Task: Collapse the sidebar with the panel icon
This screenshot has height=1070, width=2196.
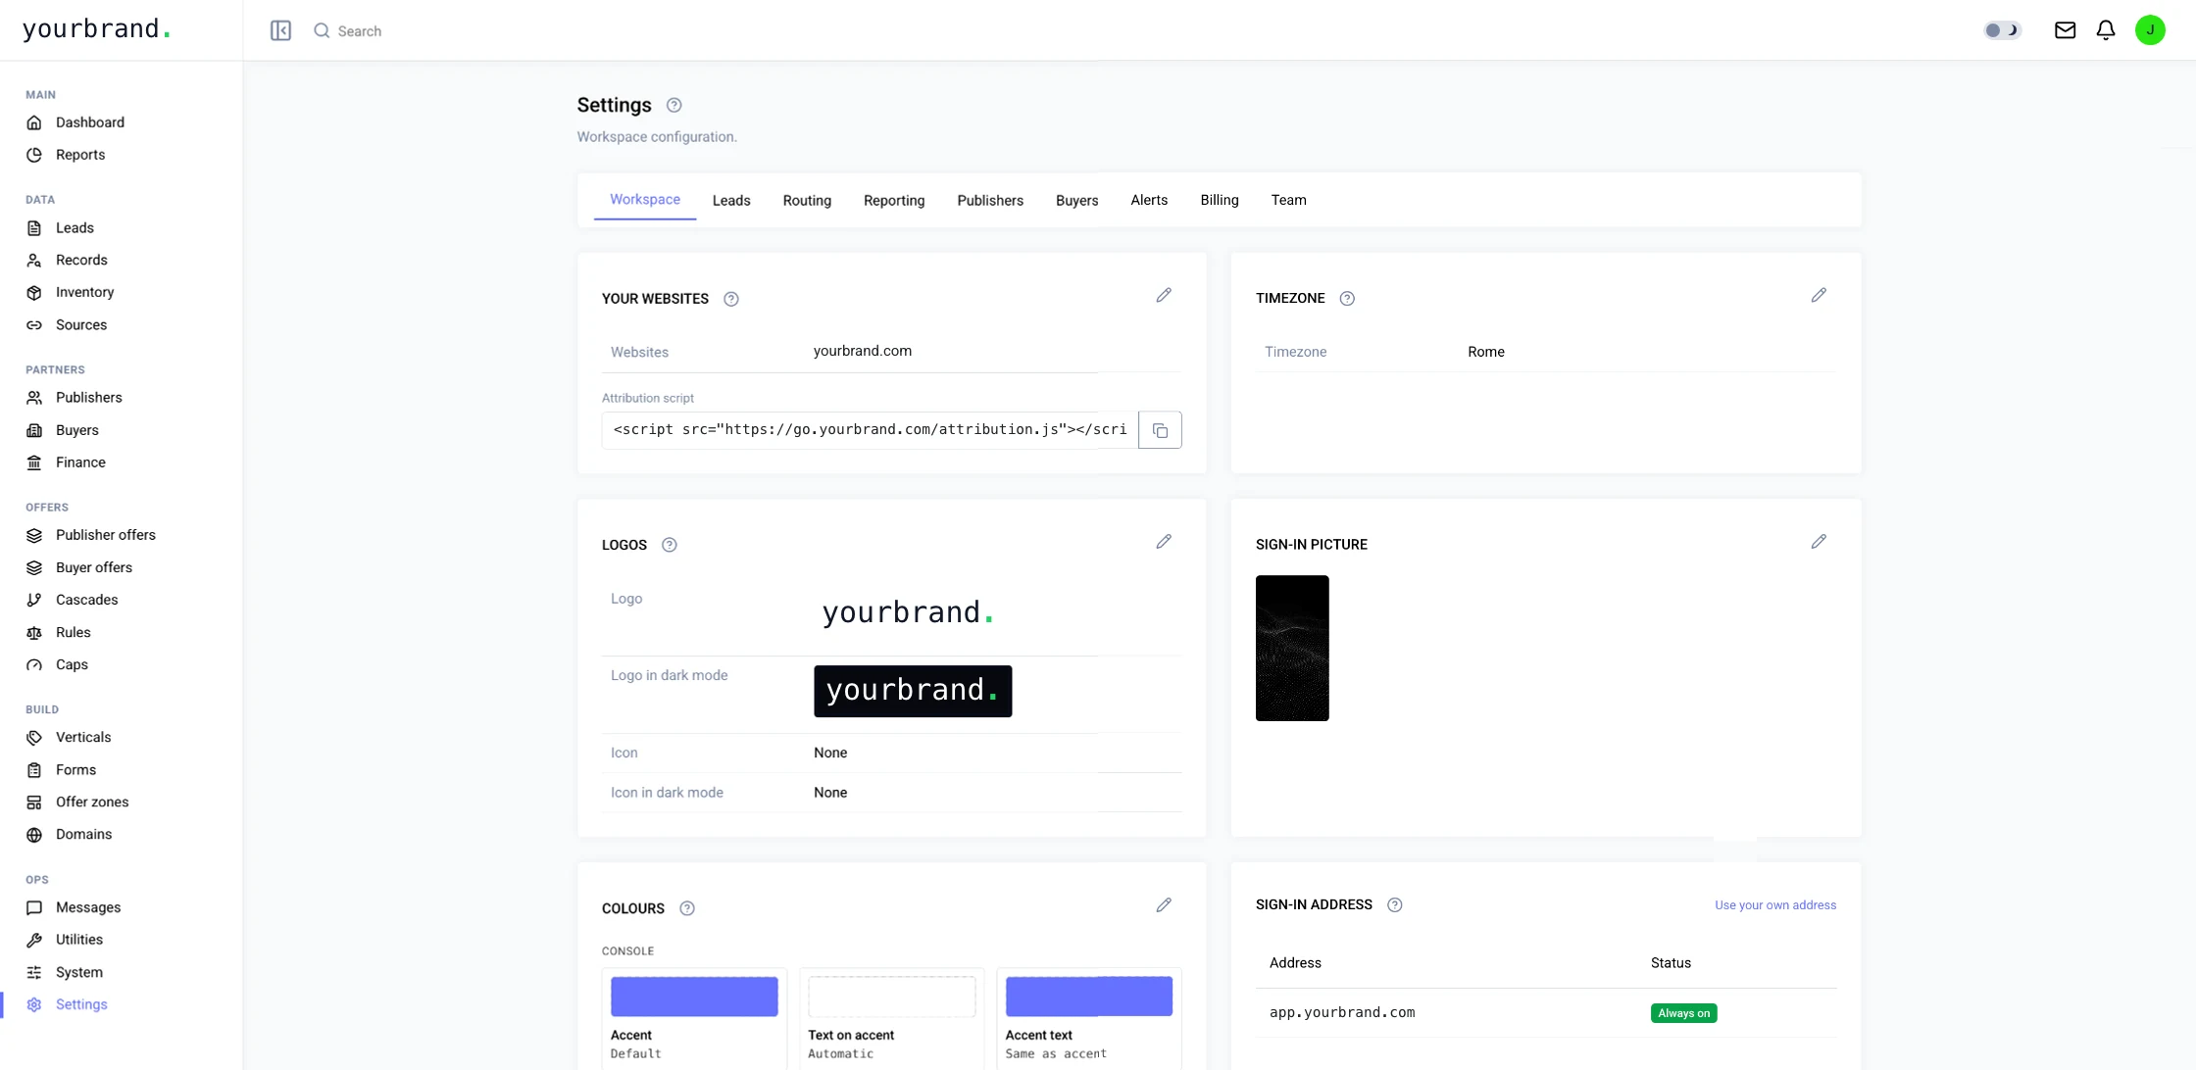Action: coord(280,30)
